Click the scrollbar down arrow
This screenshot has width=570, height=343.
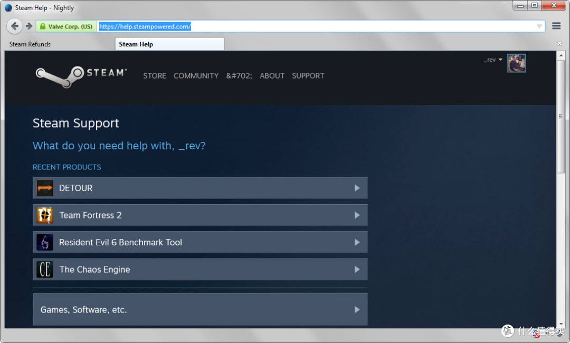tap(560, 324)
